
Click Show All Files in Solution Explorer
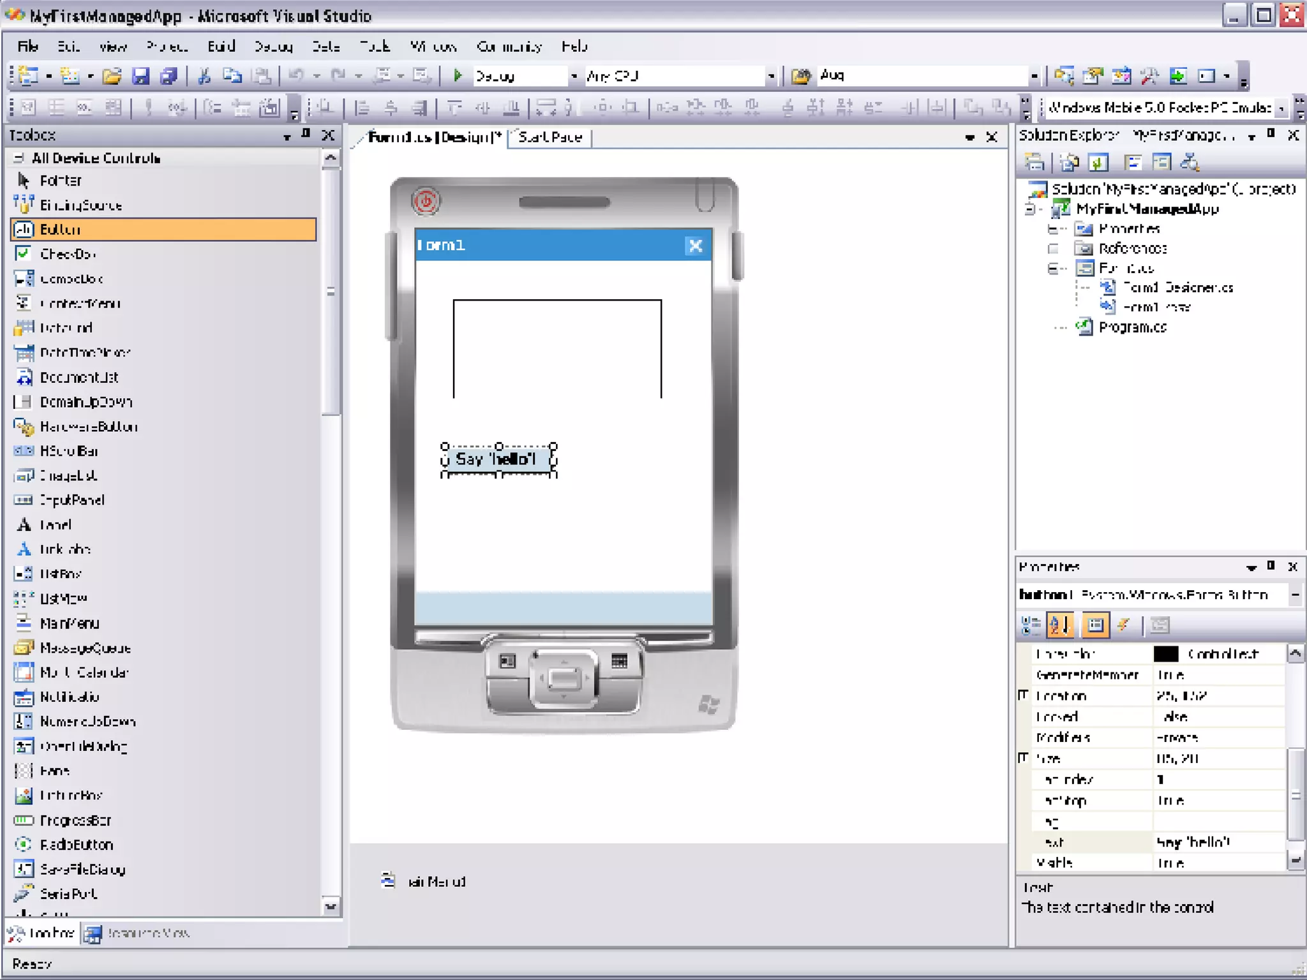[1070, 163]
